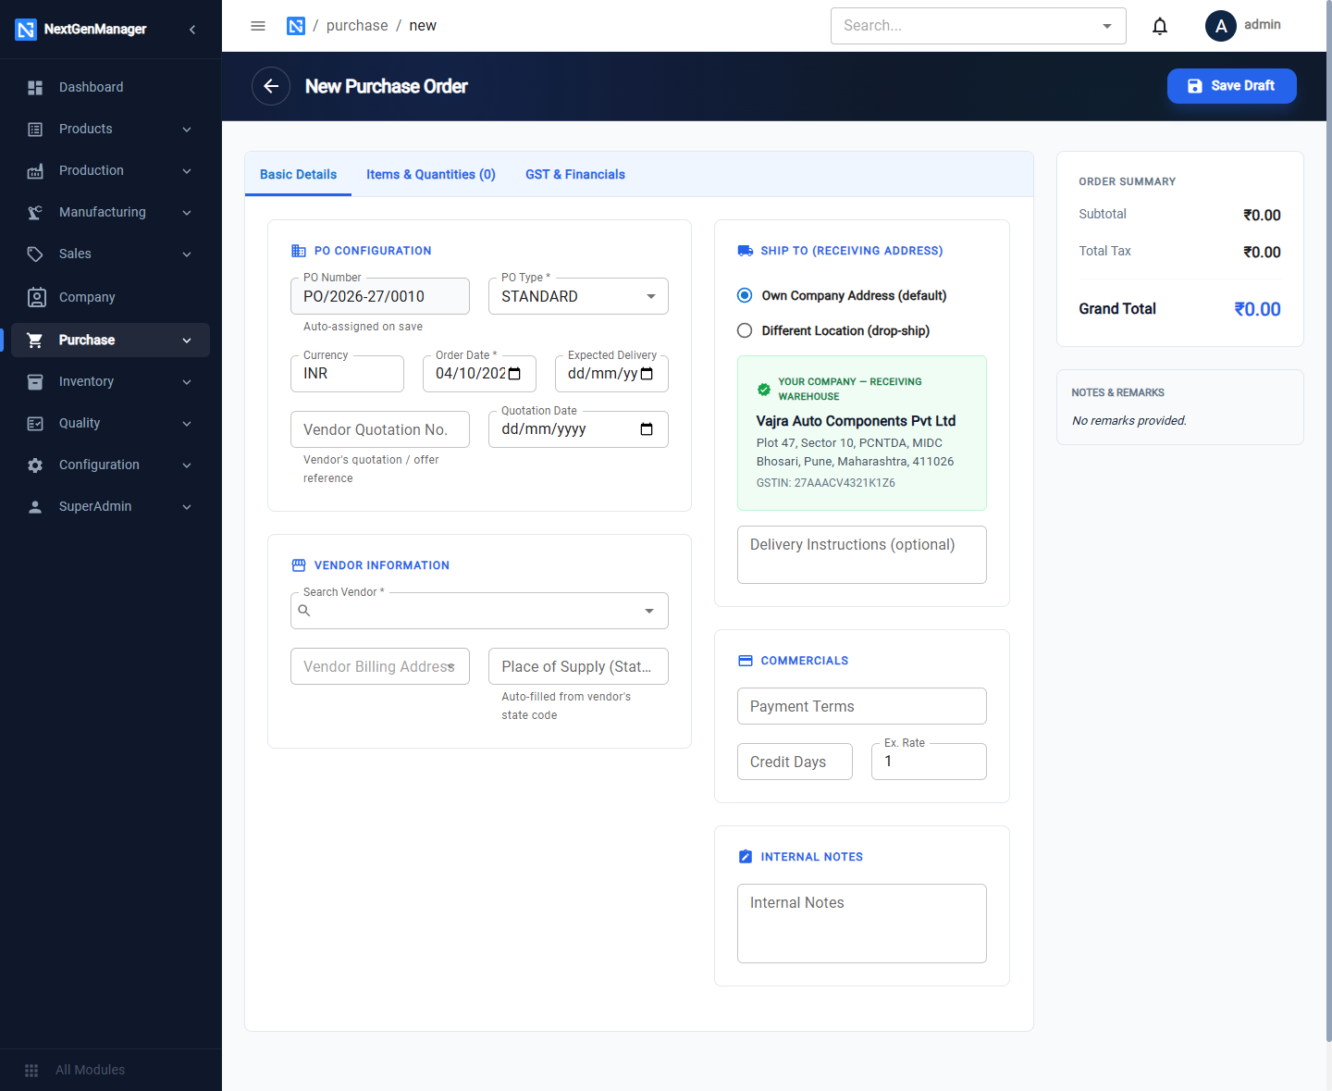Click the Company sidebar icon
The width and height of the screenshot is (1332, 1091).
click(x=36, y=297)
